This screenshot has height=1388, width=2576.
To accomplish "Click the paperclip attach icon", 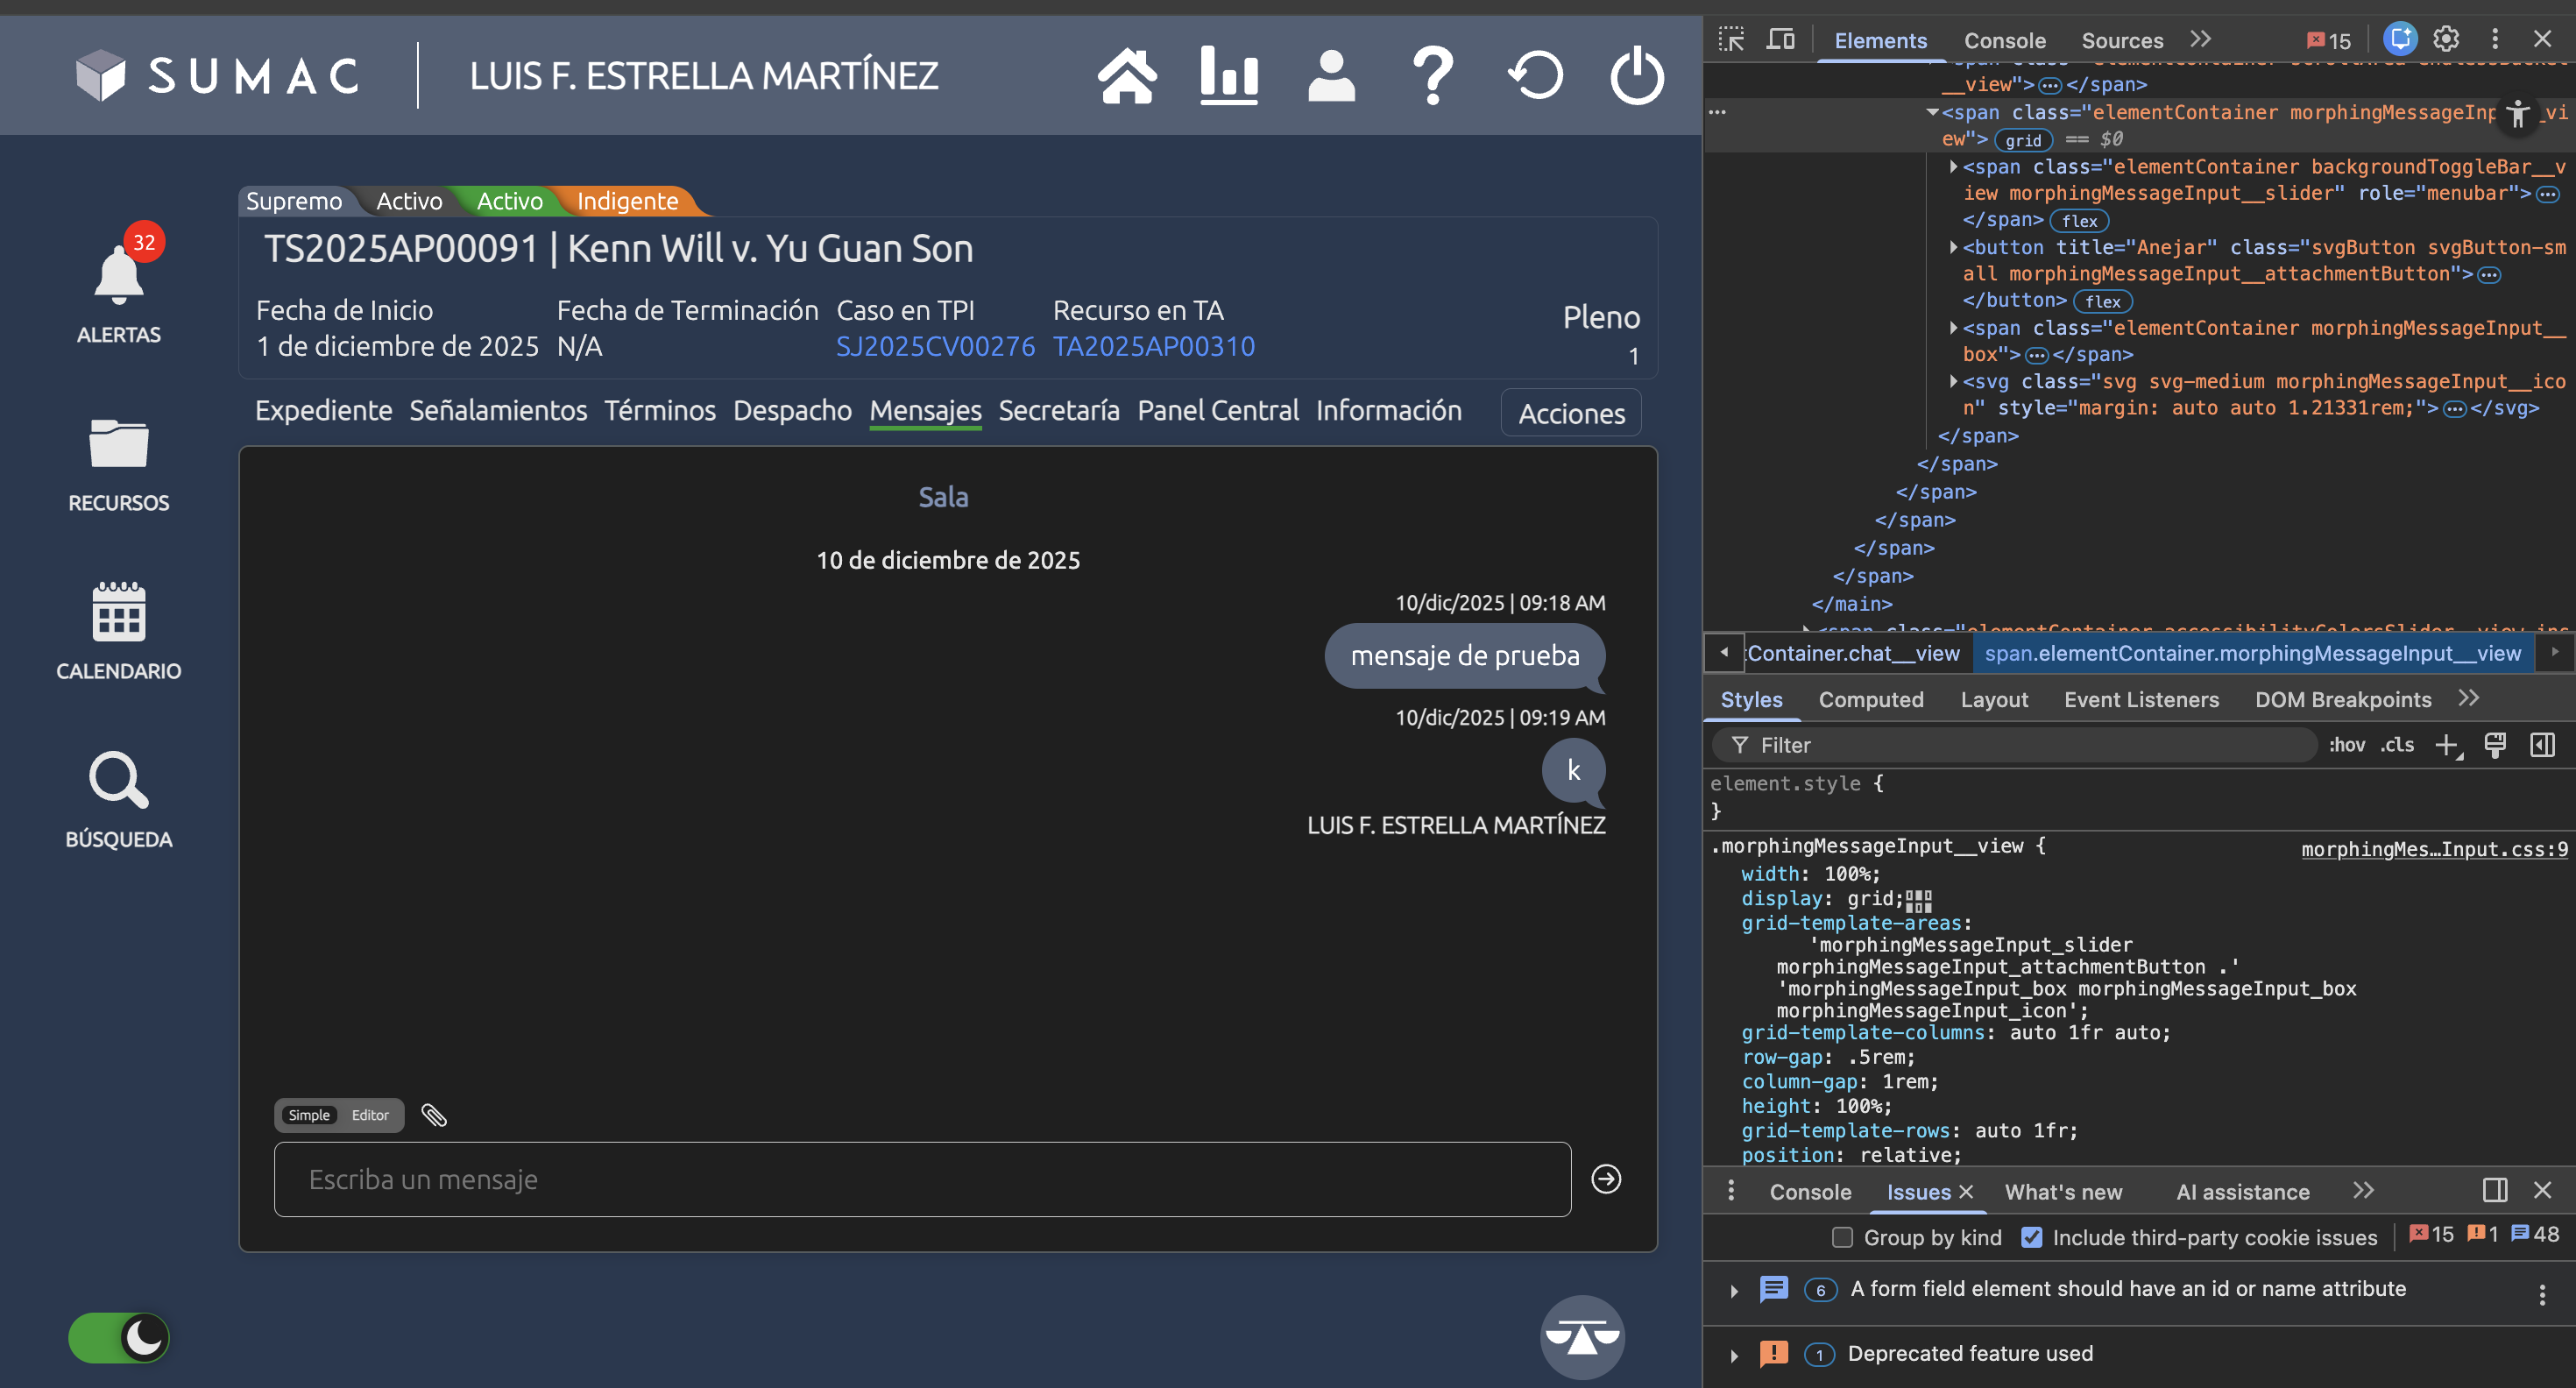I will click(x=434, y=1115).
